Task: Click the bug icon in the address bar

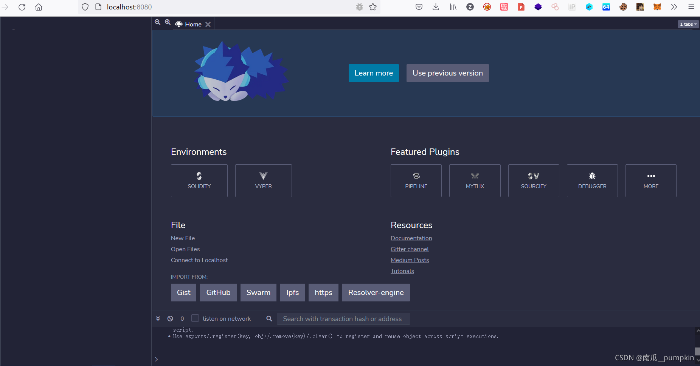Action: (359, 7)
